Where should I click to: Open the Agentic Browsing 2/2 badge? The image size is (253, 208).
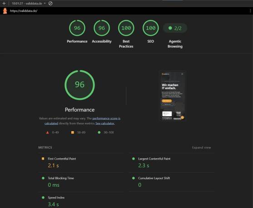175,28
